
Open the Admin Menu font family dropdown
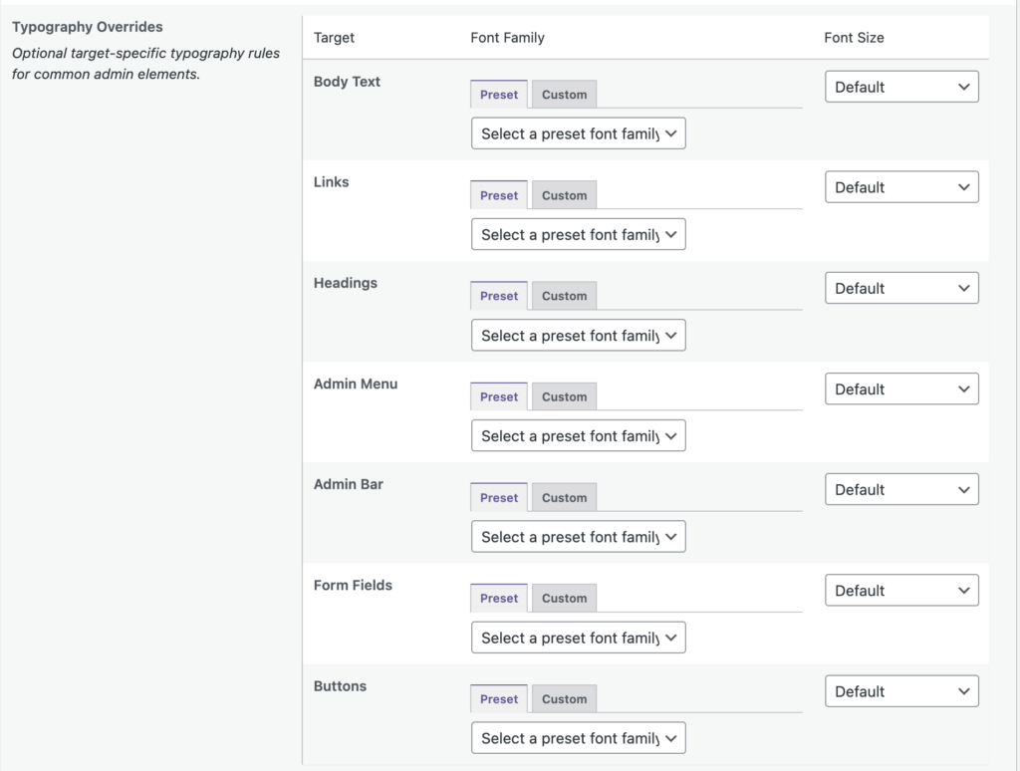pos(578,435)
